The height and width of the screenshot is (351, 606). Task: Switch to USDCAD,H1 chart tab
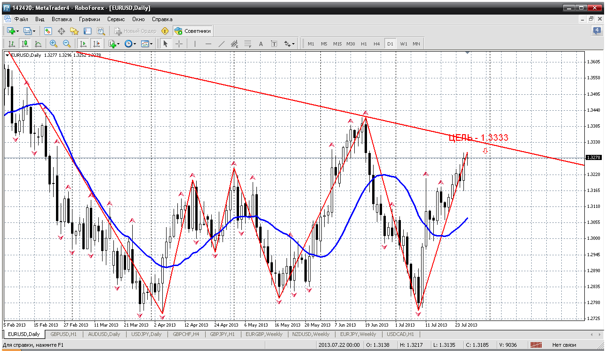coord(400,334)
